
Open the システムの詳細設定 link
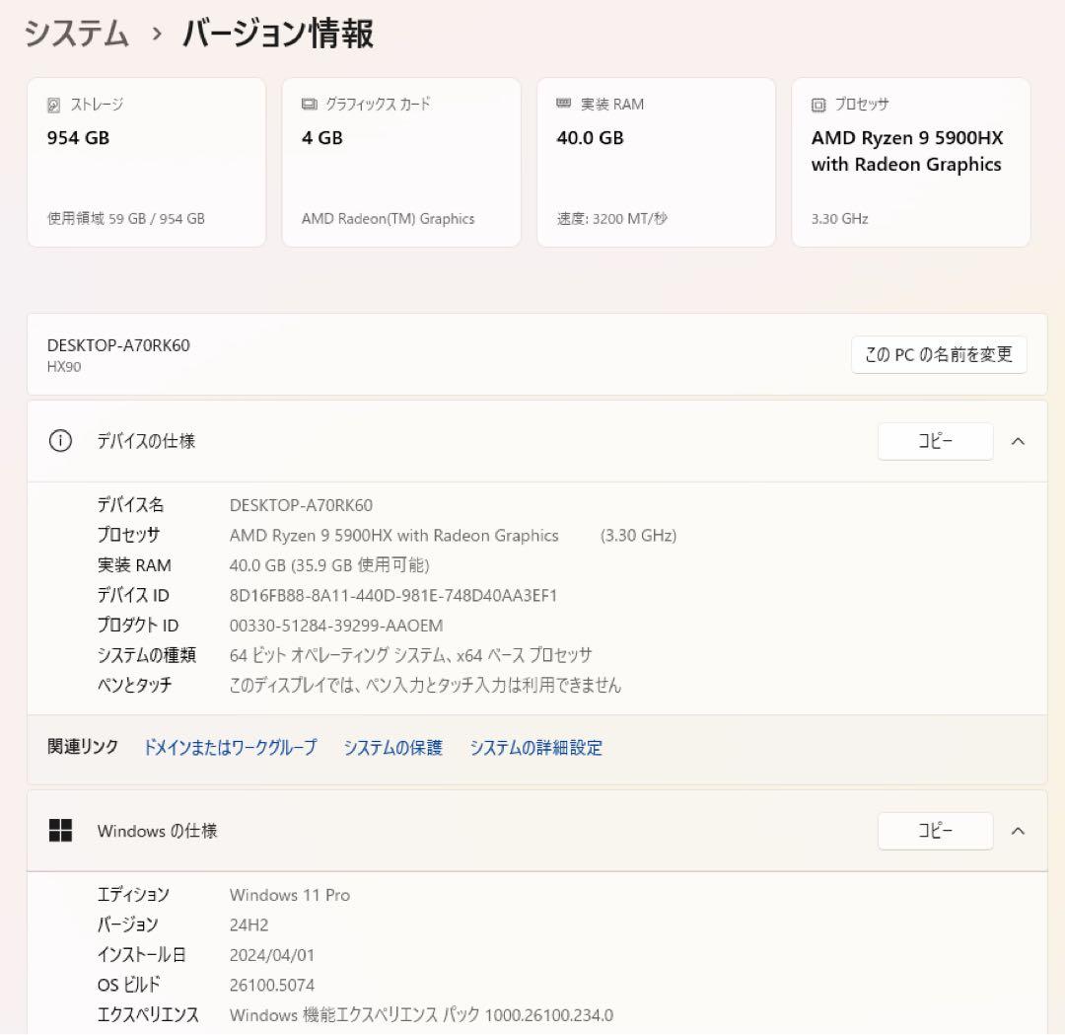coord(536,748)
